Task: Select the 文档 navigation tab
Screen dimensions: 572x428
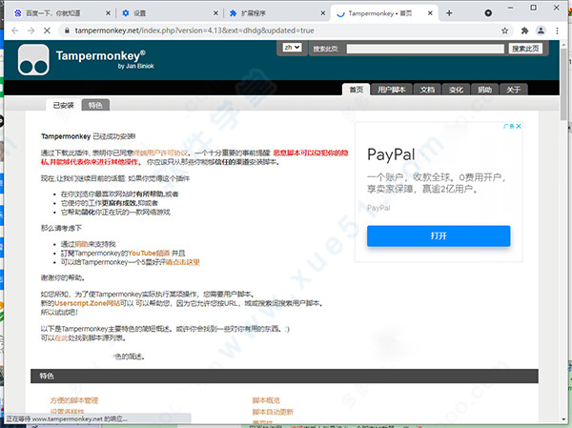Action: click(427, 90)
